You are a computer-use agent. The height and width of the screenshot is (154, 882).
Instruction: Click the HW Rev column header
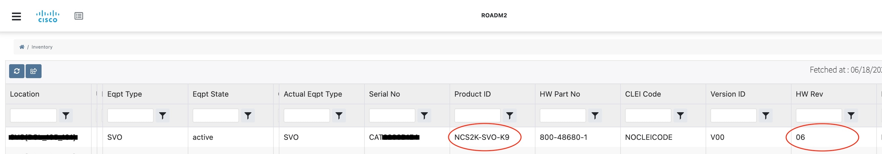pos(809,94)
